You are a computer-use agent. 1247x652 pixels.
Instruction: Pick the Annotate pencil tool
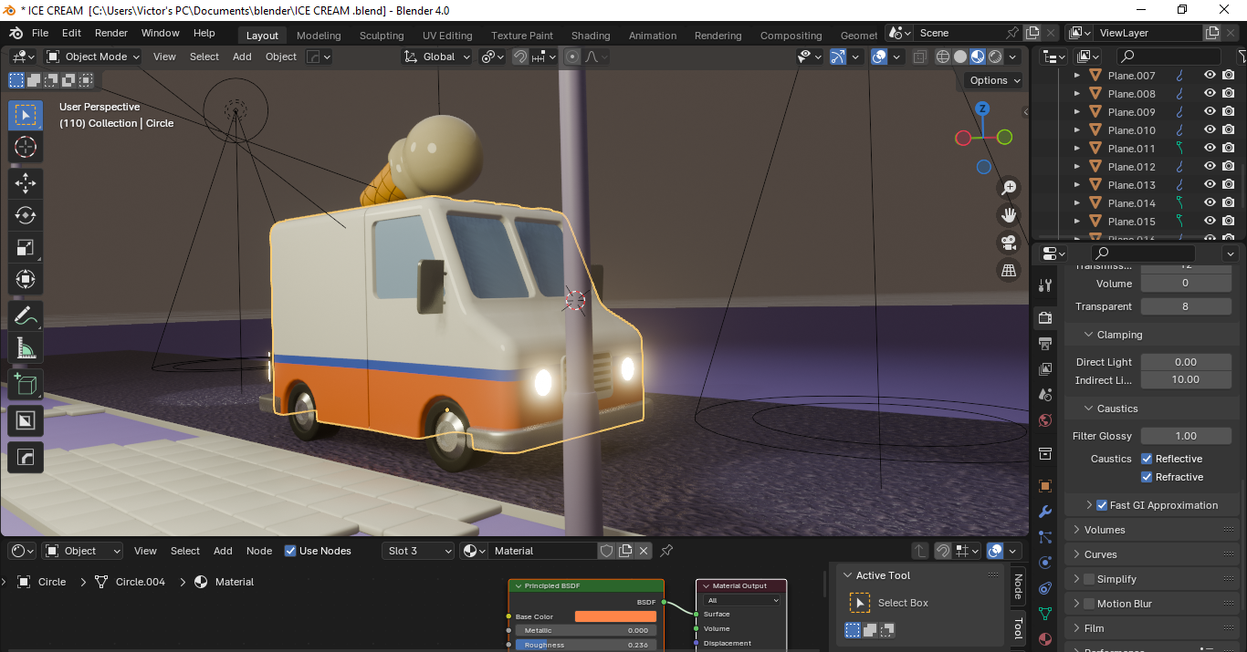point(26,316)
